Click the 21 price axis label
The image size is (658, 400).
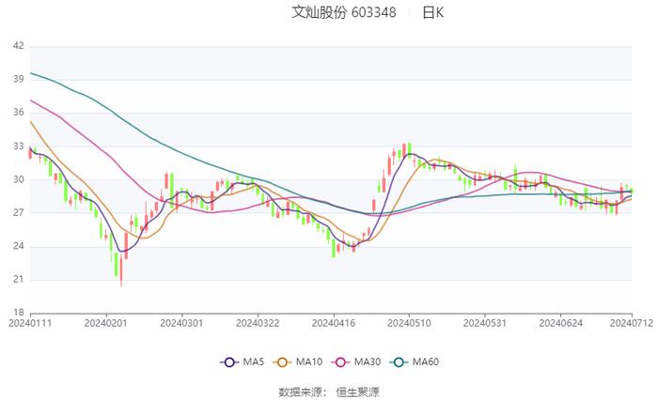click(19, 279)
